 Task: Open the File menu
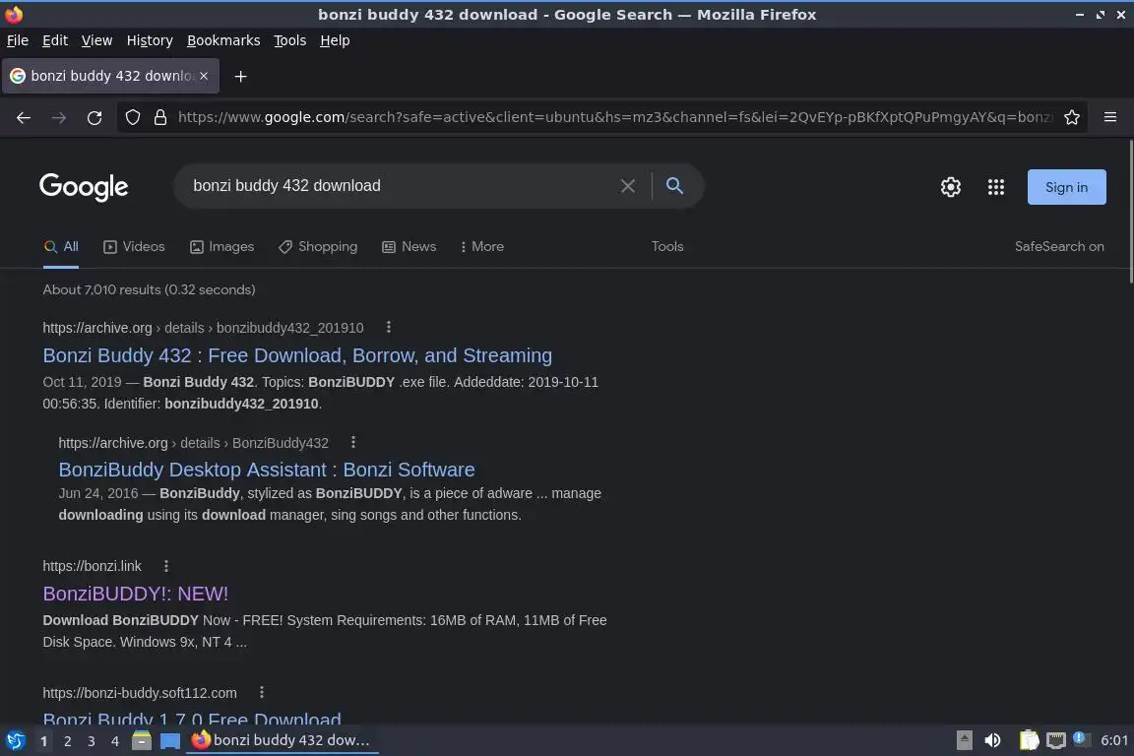(18, 40)
